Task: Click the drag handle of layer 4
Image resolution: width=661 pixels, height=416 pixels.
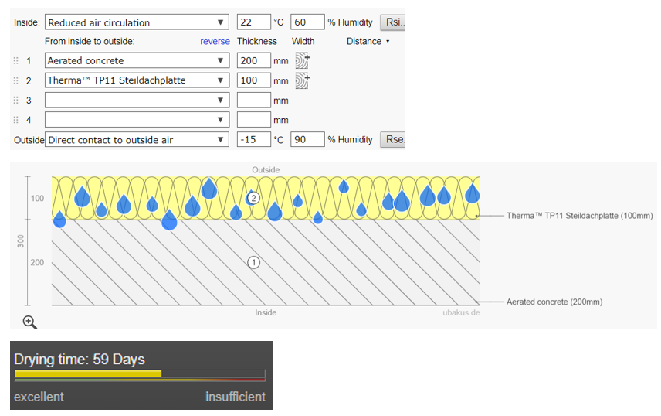Action: coord(15,120)
